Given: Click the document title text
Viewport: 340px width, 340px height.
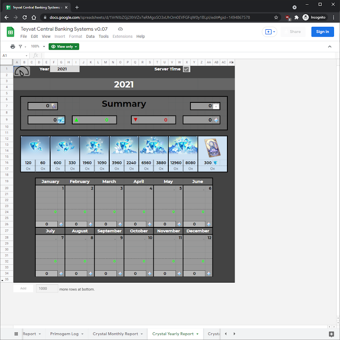Looking at the screenshot, I should pos(64,29).
